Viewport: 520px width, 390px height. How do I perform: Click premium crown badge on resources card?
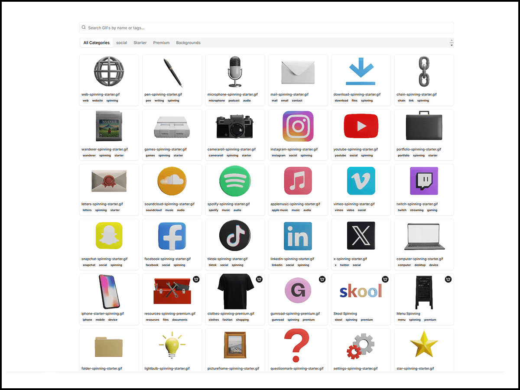tap(196, 279)
